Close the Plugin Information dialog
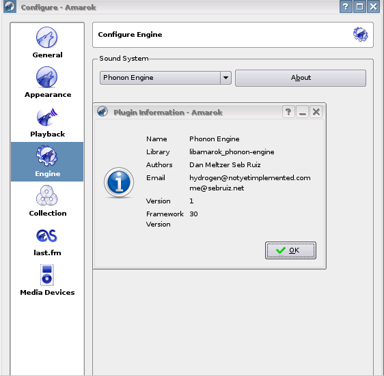384x376 pixels. 316,112
